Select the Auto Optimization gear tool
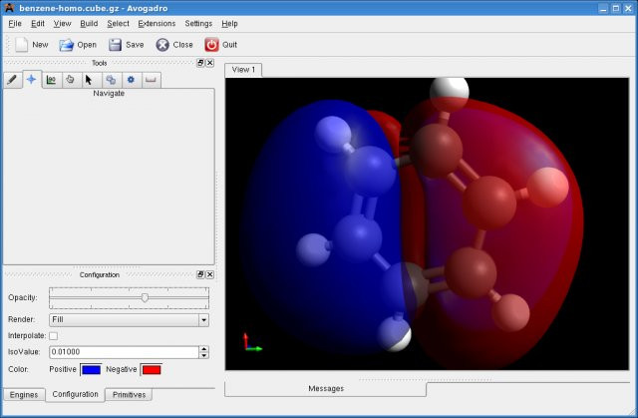638x418 pixels. [x=130, y=80]
